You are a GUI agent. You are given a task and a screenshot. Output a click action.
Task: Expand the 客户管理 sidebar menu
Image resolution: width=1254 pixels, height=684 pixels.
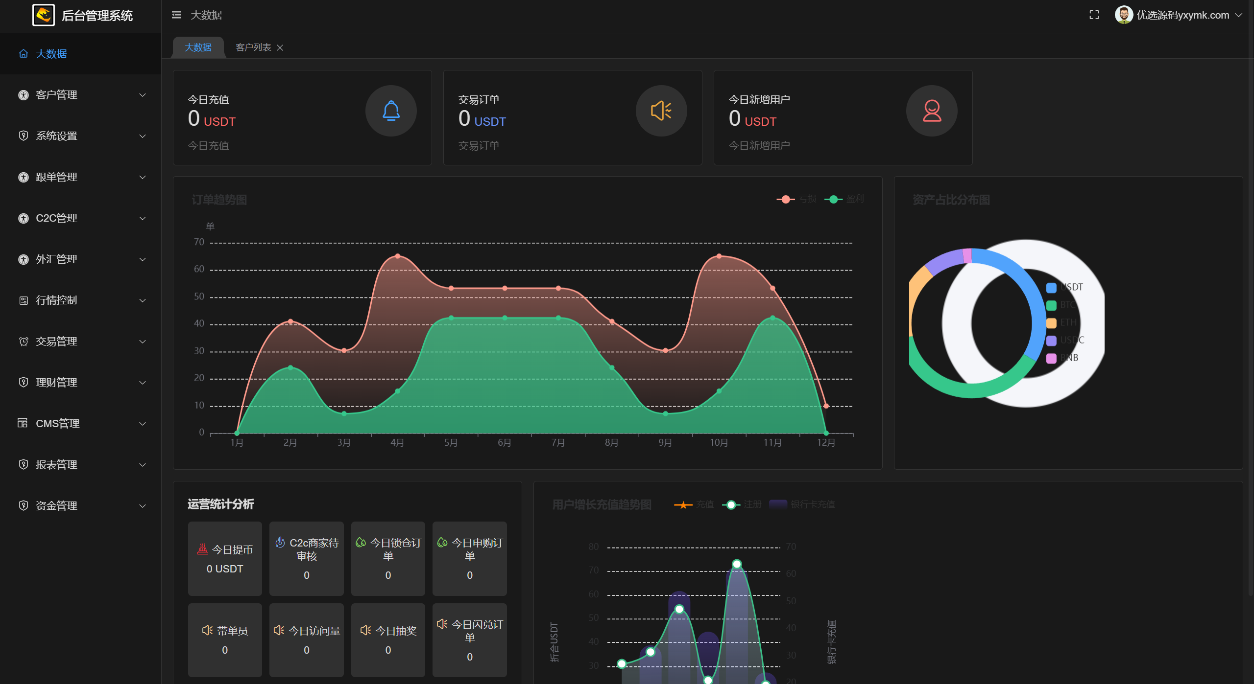pyautogui.click(x=81, y=95)
